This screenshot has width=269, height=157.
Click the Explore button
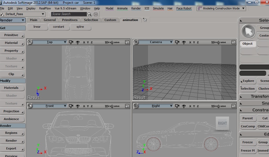pyautogui.click(x=248, y=81)
